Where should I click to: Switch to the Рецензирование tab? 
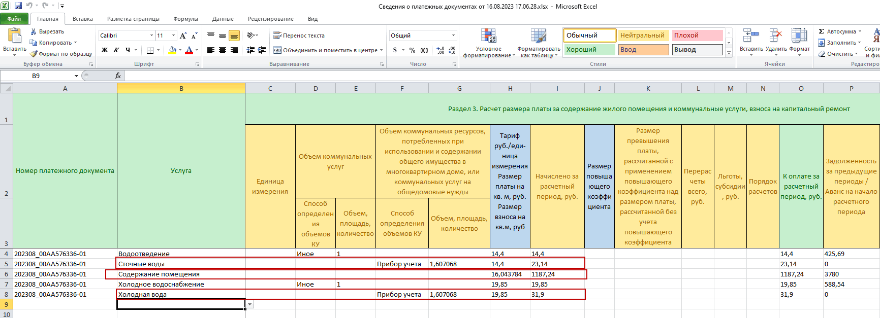271,19
